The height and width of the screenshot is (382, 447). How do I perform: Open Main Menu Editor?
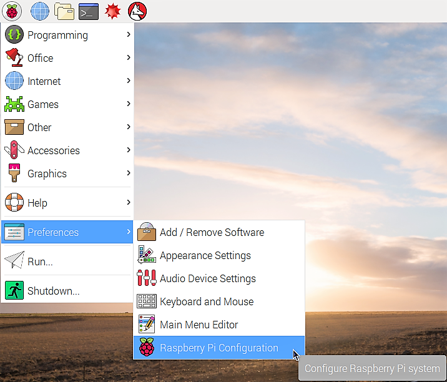tap(219, 325)
